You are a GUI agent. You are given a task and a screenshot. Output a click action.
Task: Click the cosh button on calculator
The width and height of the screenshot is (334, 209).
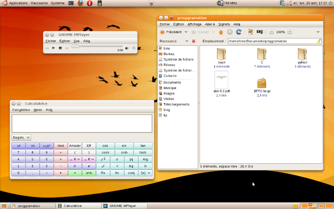(x=105, y=152)
